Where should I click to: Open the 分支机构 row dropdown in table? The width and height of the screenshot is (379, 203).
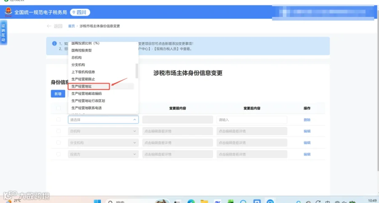click(x=103, y=143)
